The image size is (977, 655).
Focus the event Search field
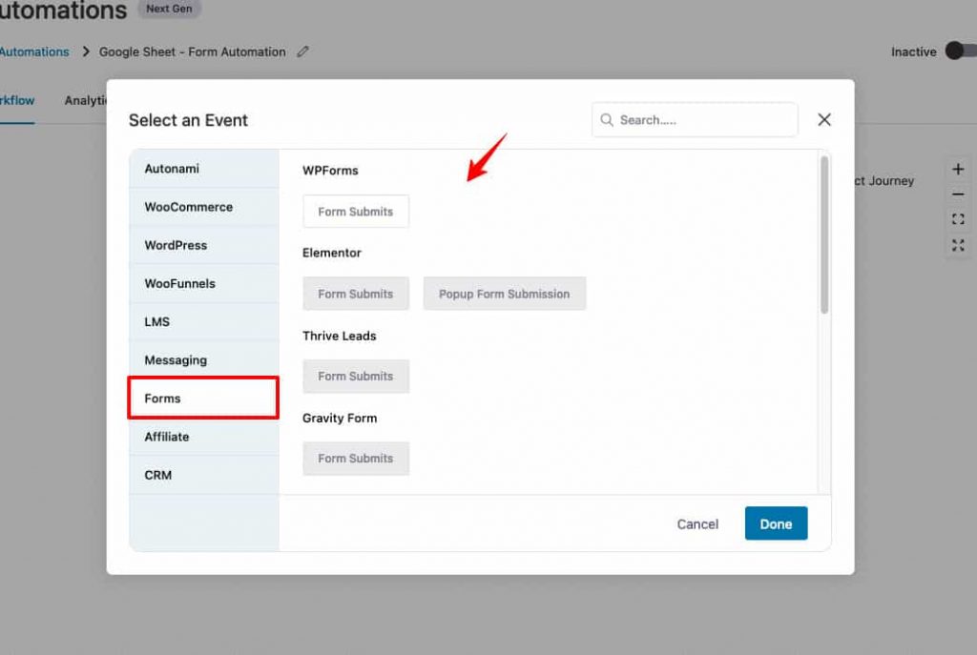(695, 119)
